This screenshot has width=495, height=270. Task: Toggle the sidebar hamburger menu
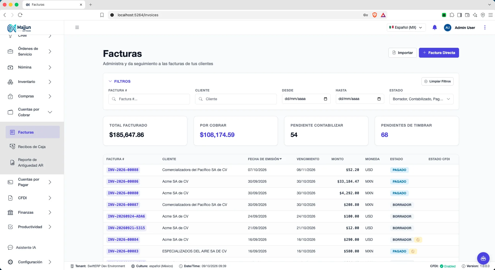click(x=77, y=27)
